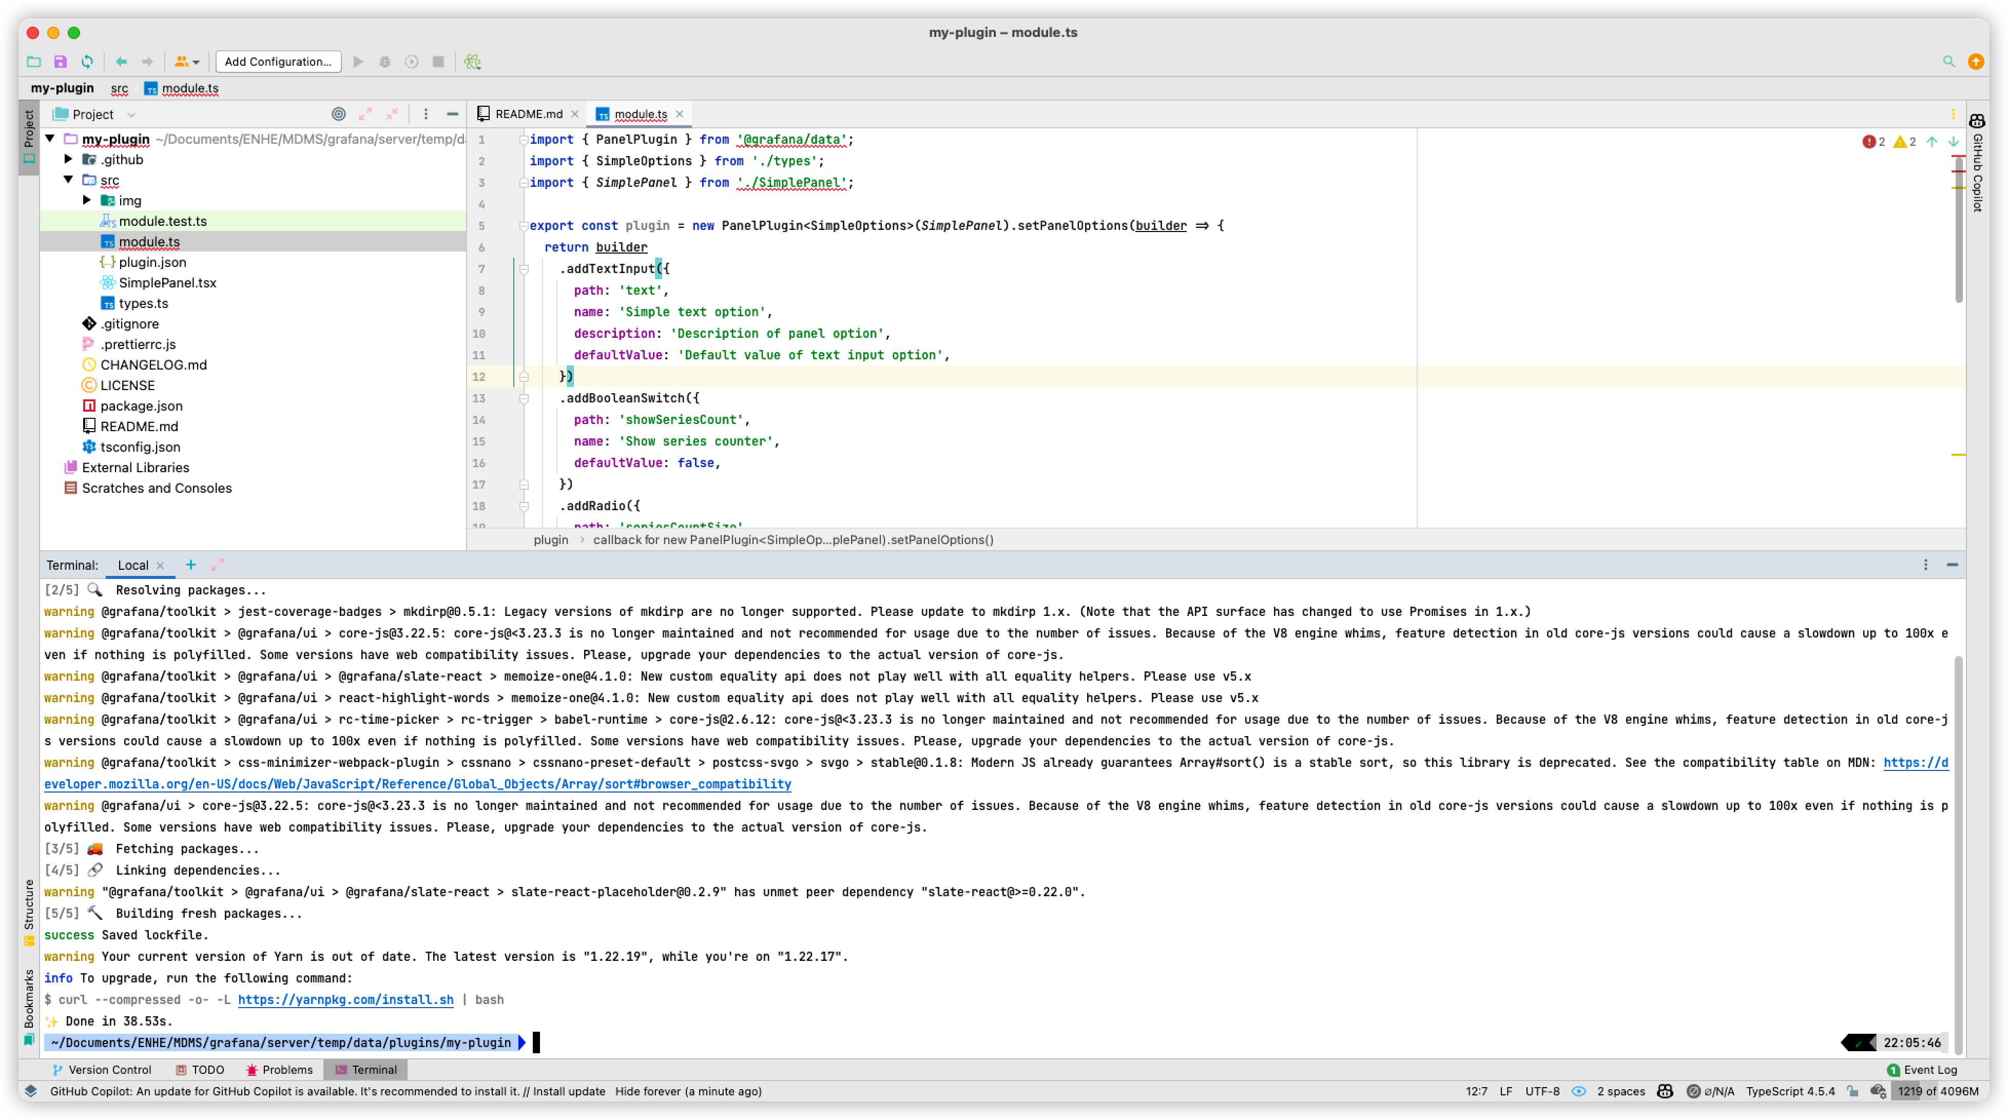Open the developer.mozilla.org browser_compatibility link
Viewport: 2008px width, 1120px height.
[417, 784]
